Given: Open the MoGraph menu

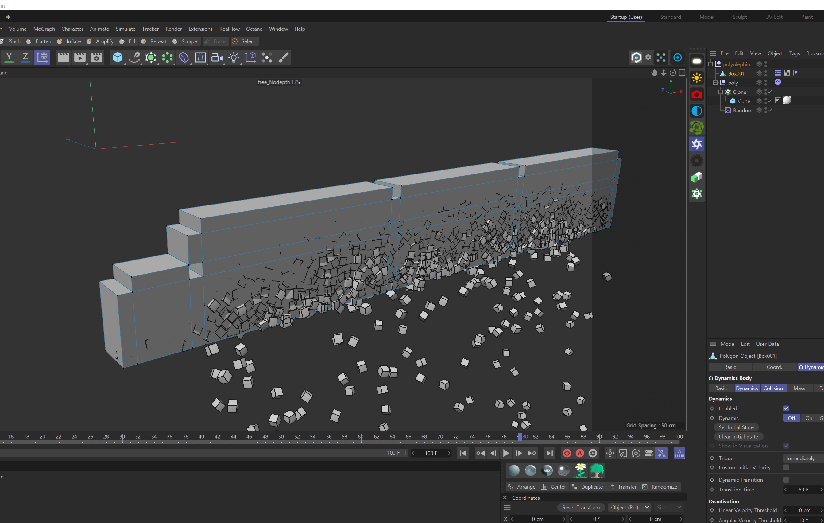Looking at the screenshot, I should (x=44, y=29).
